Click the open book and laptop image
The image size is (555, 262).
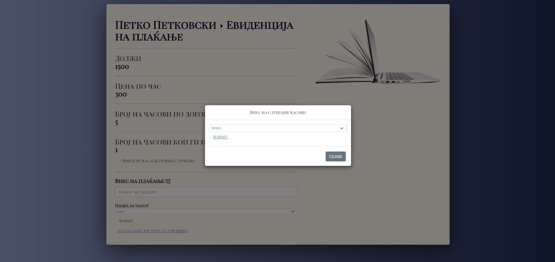coord(377,53)
